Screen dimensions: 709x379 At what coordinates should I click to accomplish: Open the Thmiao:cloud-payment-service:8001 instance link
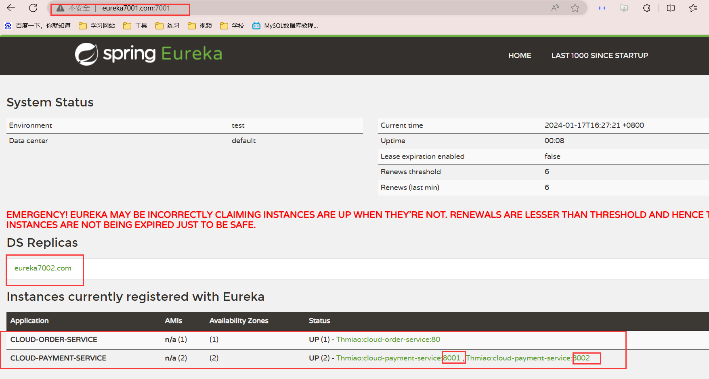(x=398, y=358)
